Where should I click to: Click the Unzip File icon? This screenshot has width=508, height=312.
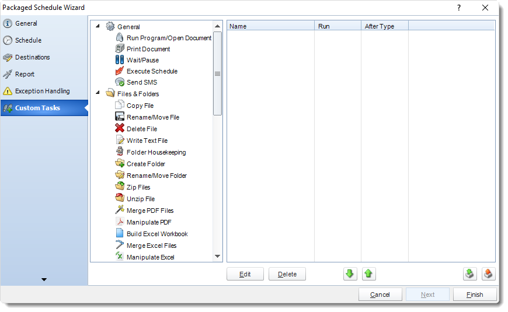coord(120,198)
